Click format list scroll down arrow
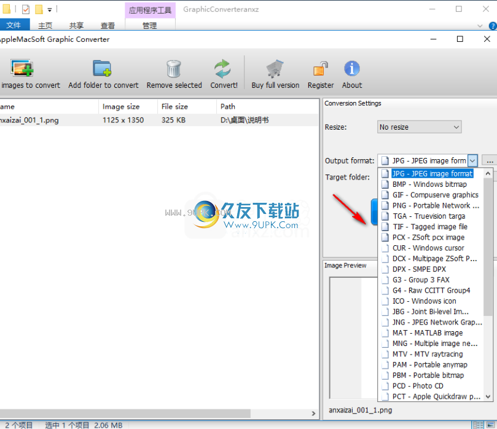The image size is (497, 429). (488, 396)
